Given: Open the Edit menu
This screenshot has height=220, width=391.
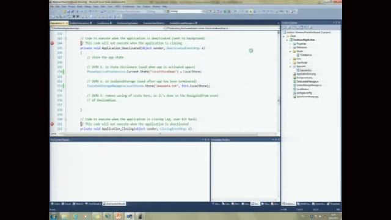Looking at the screenshot, I should [x=57, y=7].
